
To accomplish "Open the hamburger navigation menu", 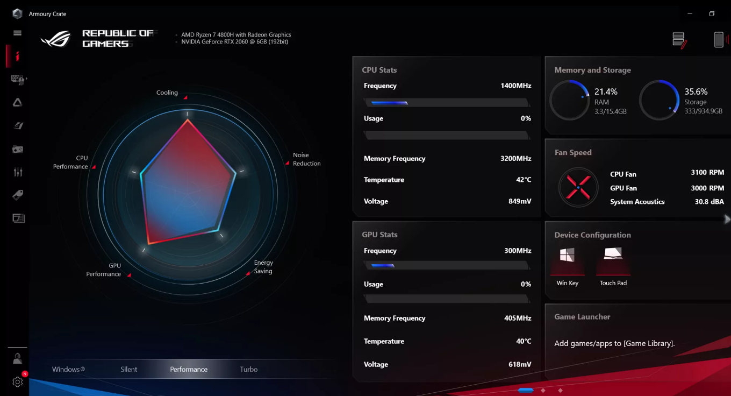I will pyautogui.click(x=18, y=33).
